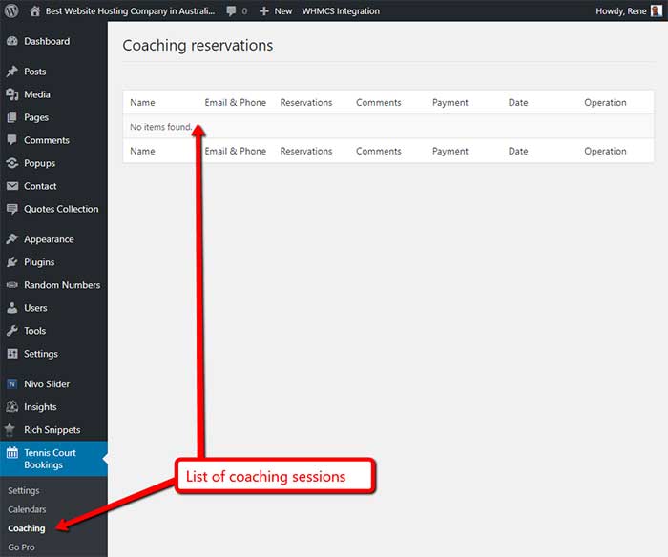The image size is (668, 557).
Task: Click New in the admin bar
Action: (282, 11)
